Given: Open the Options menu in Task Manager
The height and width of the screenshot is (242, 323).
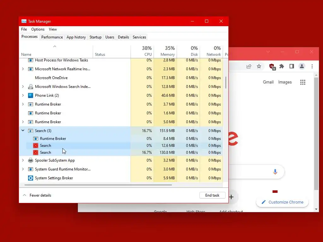Looking at the screenshot, I should tap(38, 29).
